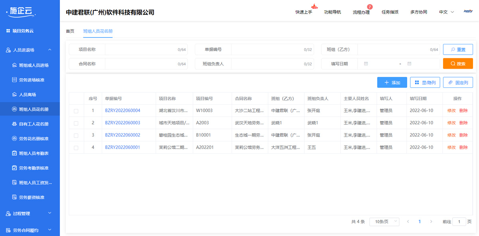
Task: Click the 劳务花名册核准 icon
Action: [14, 139]
